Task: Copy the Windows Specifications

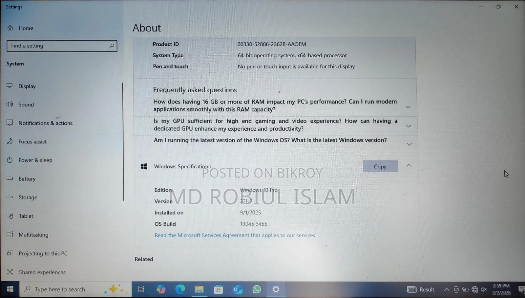Action: click(380, 166)
